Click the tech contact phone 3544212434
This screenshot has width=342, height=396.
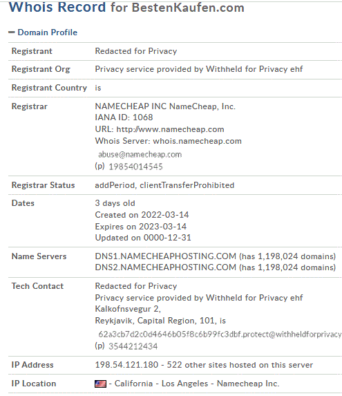point(133,346)
